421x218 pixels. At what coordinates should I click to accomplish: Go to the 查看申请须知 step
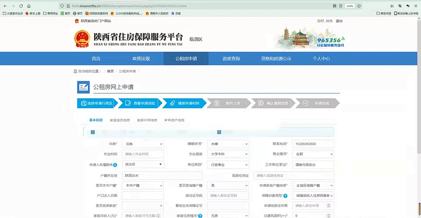click(x=141, y=103)
